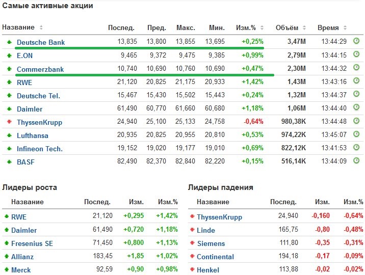Select Allianz in growth leaders list
Viewport: 365px width, 275px height.
pos(23,257)
